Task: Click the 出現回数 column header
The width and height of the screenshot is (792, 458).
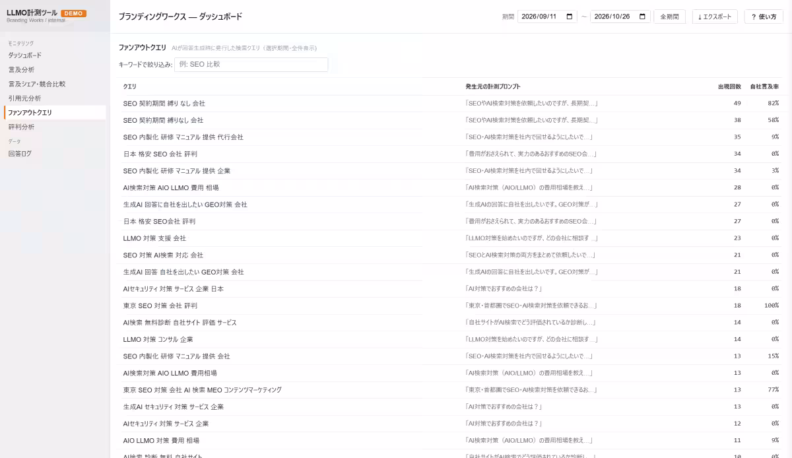Action: (x=729, y=86)
